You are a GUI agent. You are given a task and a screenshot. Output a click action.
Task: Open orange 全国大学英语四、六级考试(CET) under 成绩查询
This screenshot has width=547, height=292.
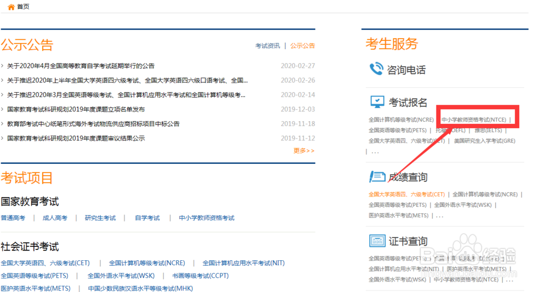(x=407, y=194)
